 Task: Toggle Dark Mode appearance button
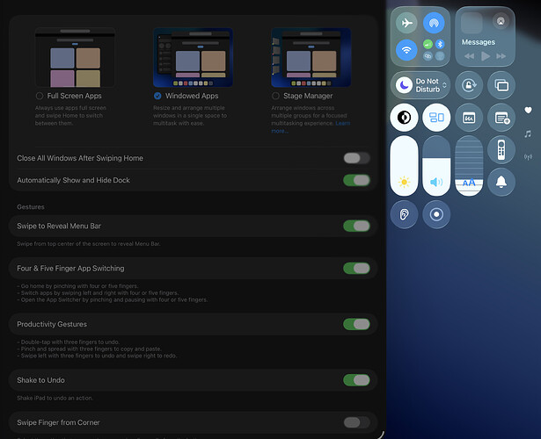coord(405,117)
